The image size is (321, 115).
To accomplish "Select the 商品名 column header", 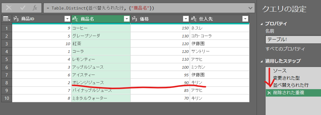I will click(101, 19).
